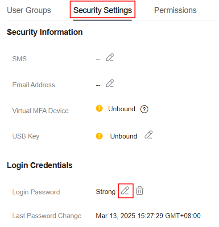Click the Email Address label
Image resolution: width=219 pixels, height=227 pixels.
[x=33, y=85]
